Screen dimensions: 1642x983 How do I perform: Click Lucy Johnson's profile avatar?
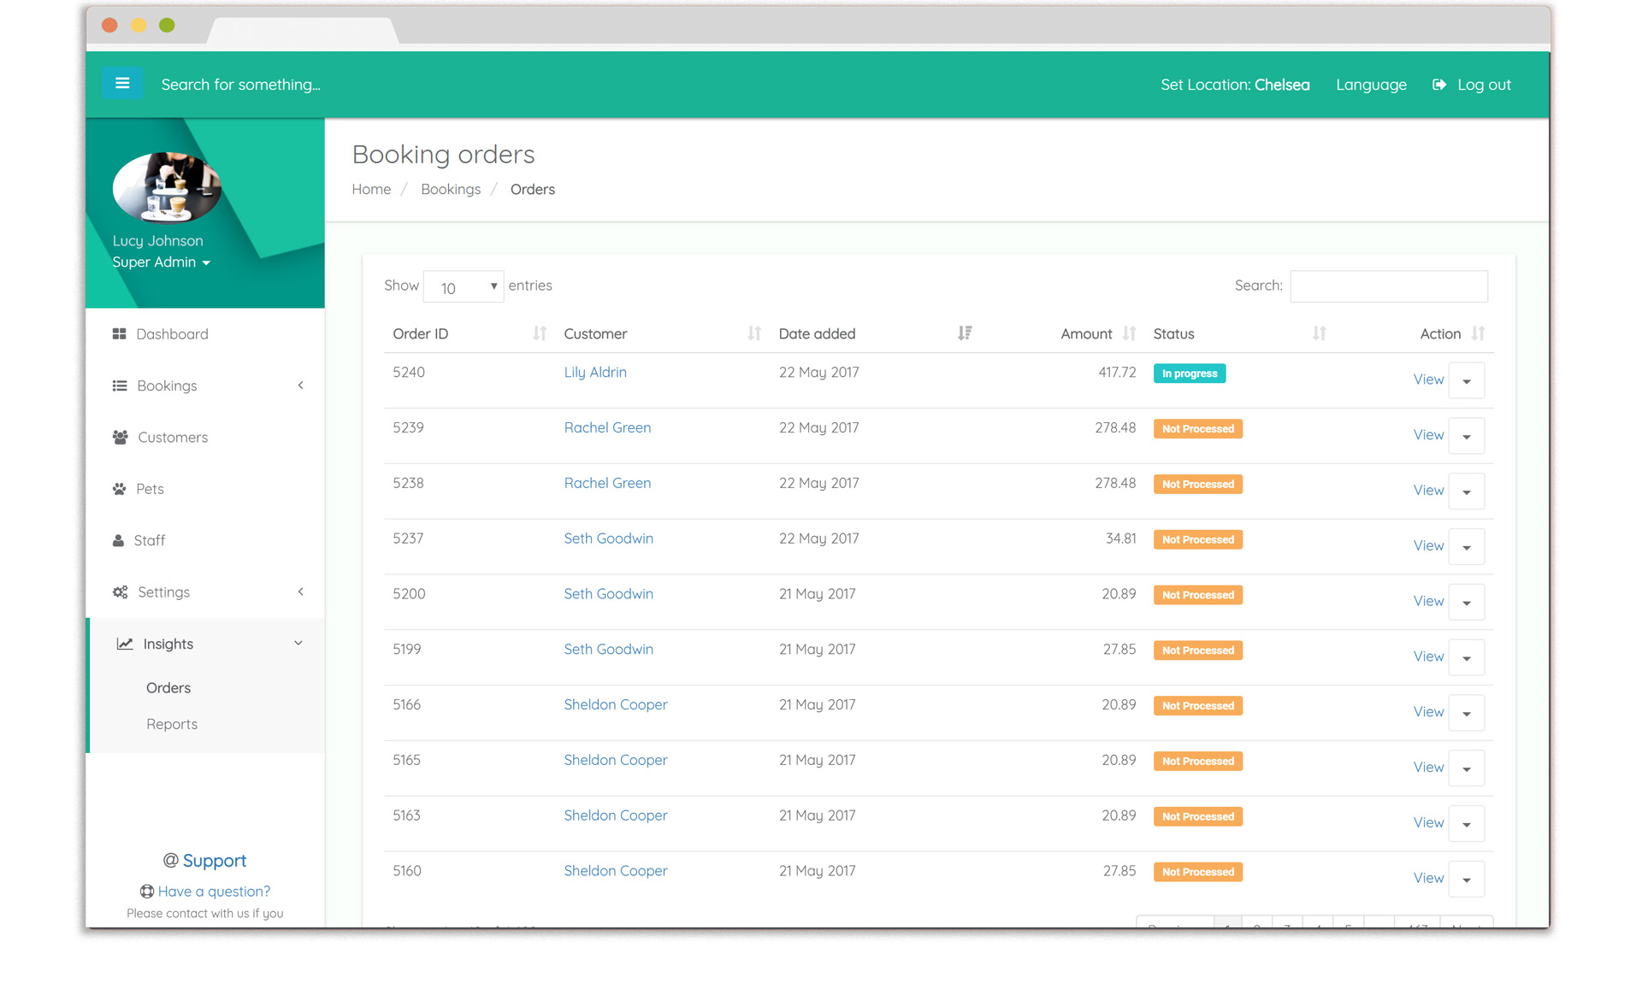167,187
